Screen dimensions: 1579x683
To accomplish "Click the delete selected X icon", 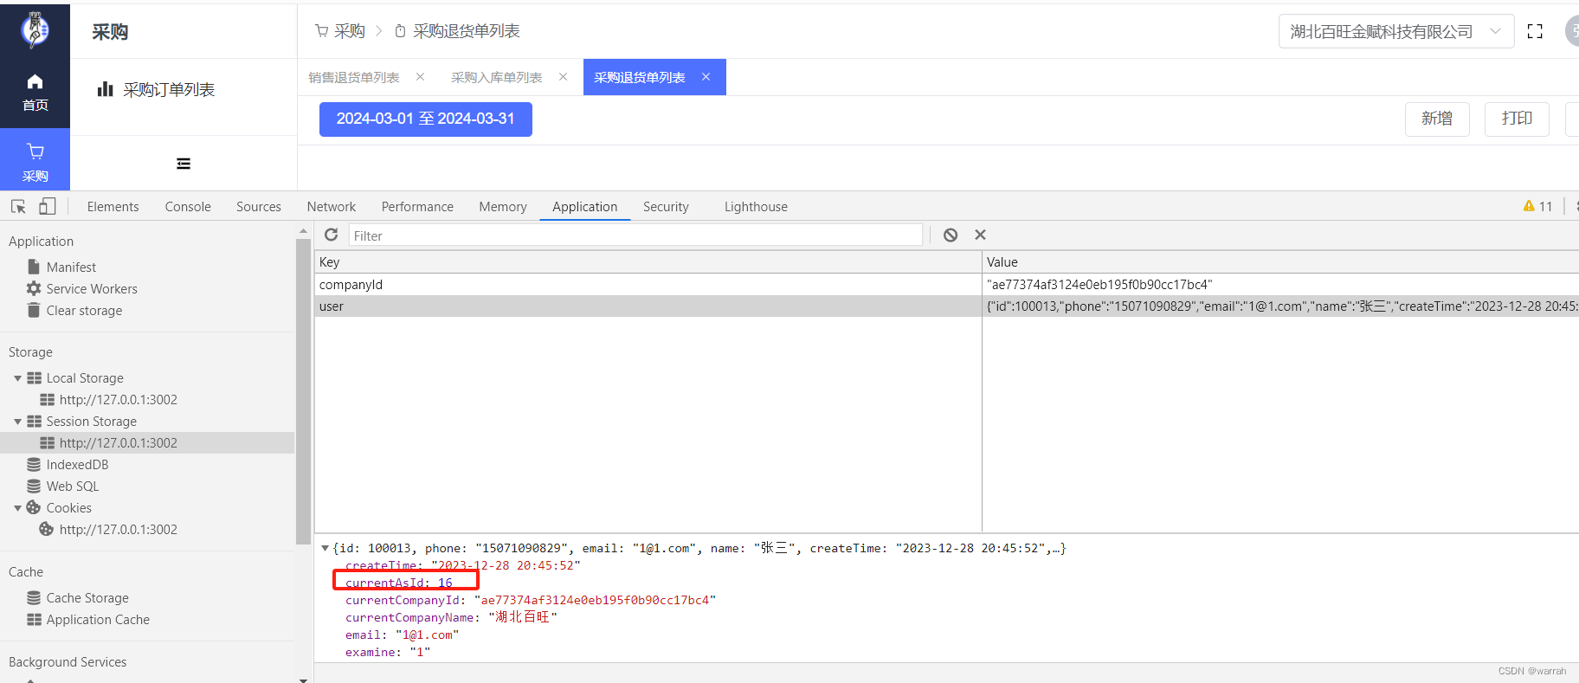I will [980, 235].
